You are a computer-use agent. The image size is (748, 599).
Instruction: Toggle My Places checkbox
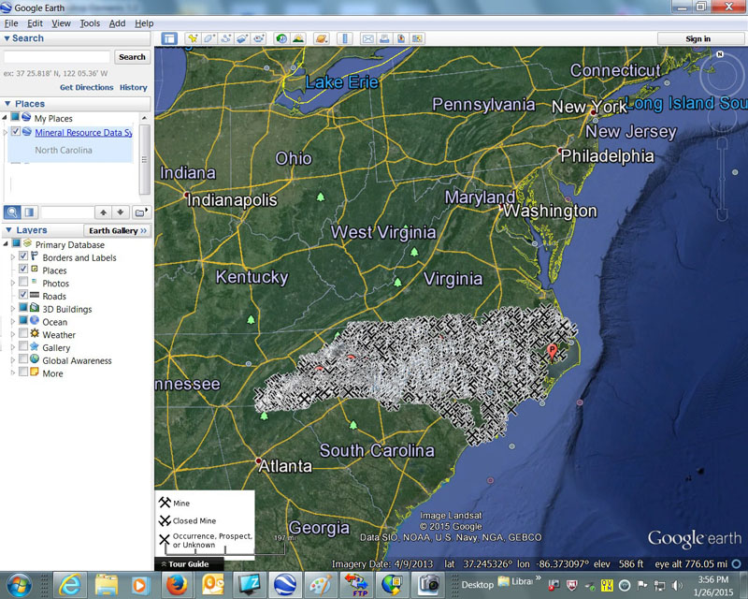[16, 117]
